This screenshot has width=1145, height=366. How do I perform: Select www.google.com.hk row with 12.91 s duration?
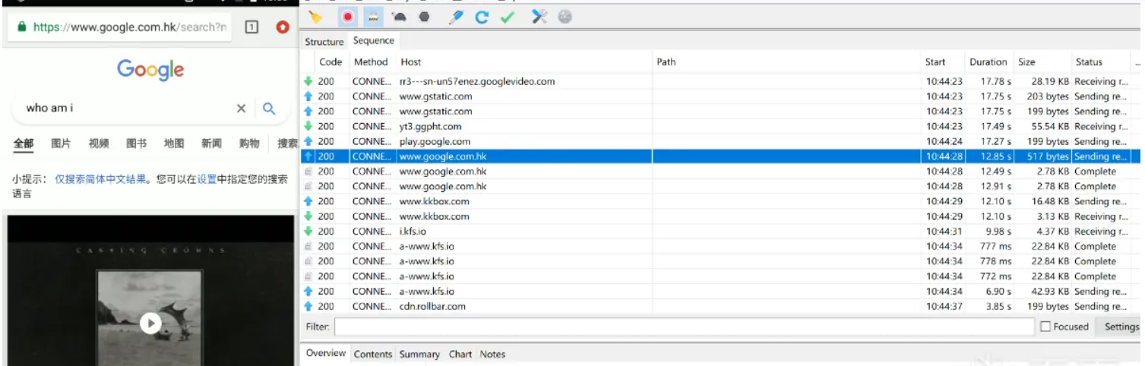pos(721,186)
